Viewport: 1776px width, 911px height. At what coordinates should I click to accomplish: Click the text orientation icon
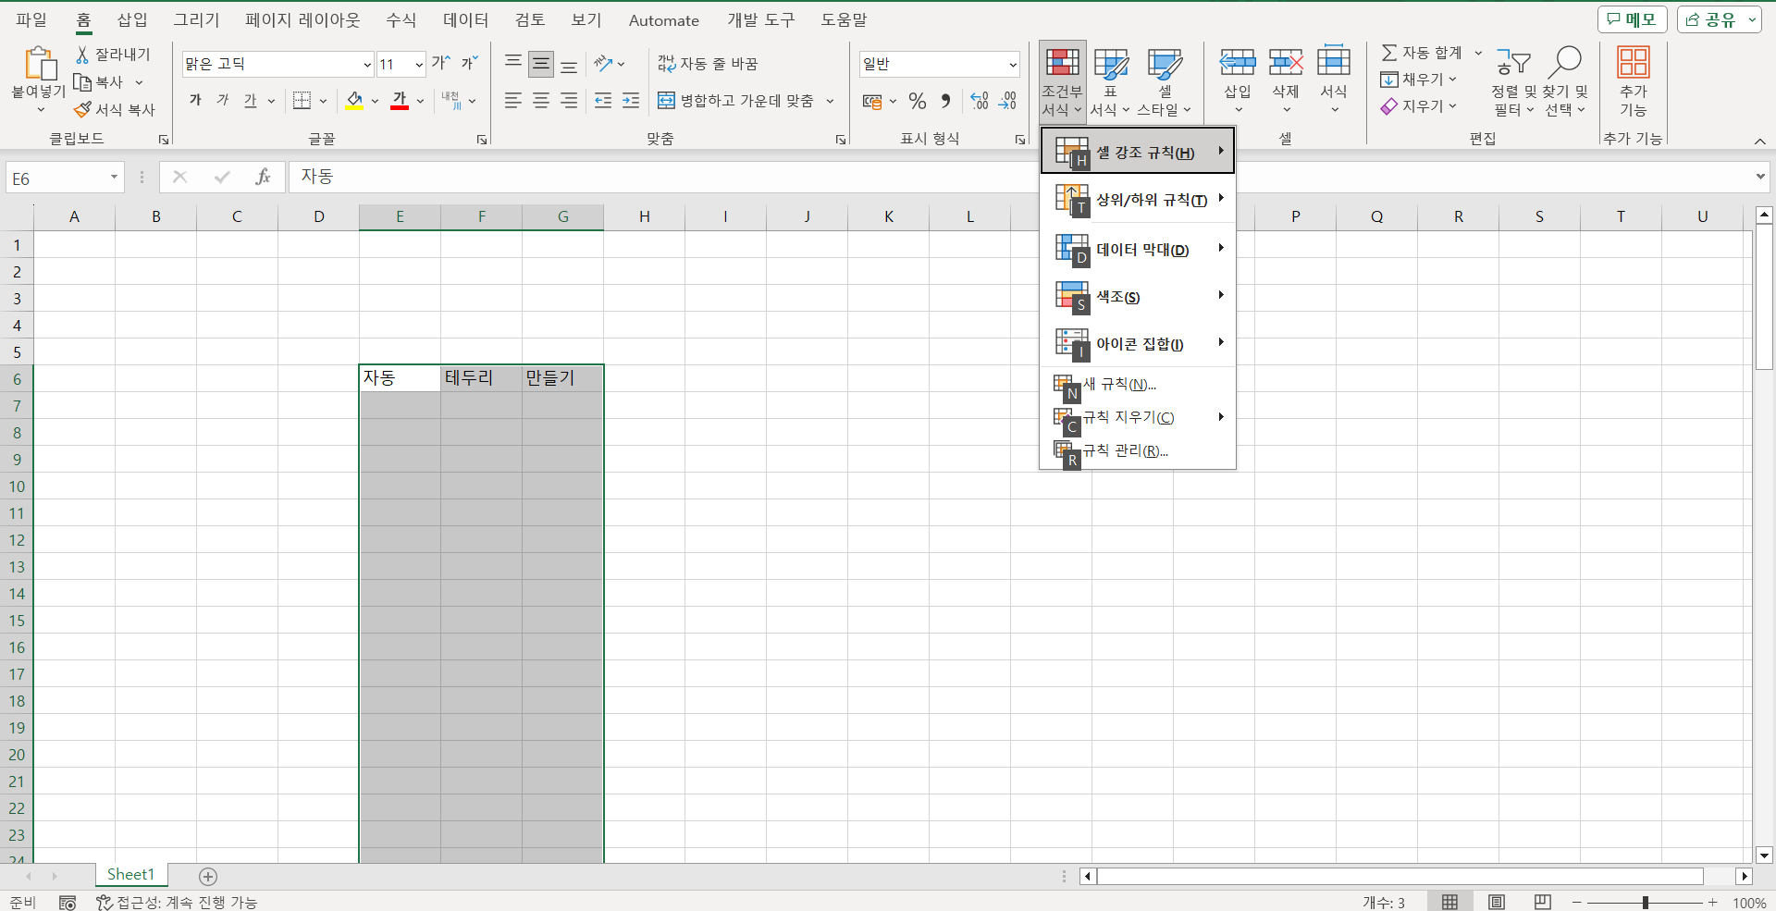[604, 63]
